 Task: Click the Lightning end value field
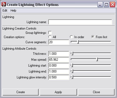59,71
